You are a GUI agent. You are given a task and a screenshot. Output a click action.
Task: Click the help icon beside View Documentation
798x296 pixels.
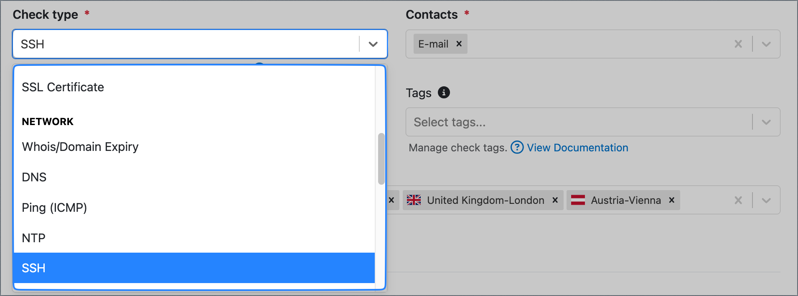tap(517, 147)
